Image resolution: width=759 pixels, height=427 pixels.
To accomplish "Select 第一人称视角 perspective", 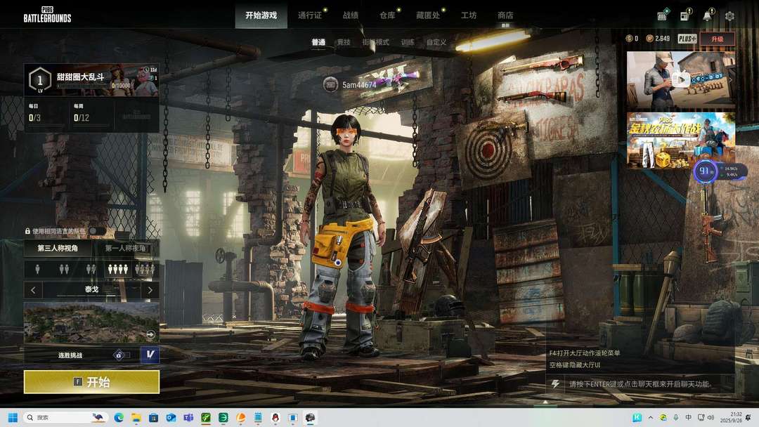I will coord(125,248).
